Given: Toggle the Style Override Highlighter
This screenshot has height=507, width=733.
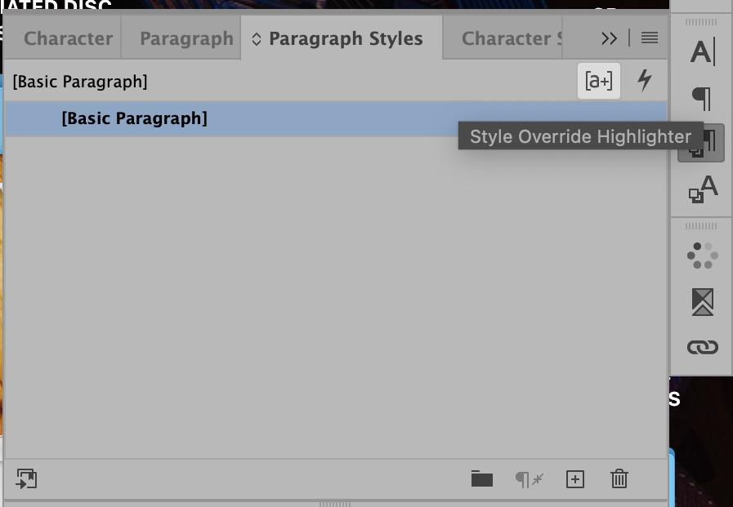Looking at the screenshot, I should [x=599, y=81].
